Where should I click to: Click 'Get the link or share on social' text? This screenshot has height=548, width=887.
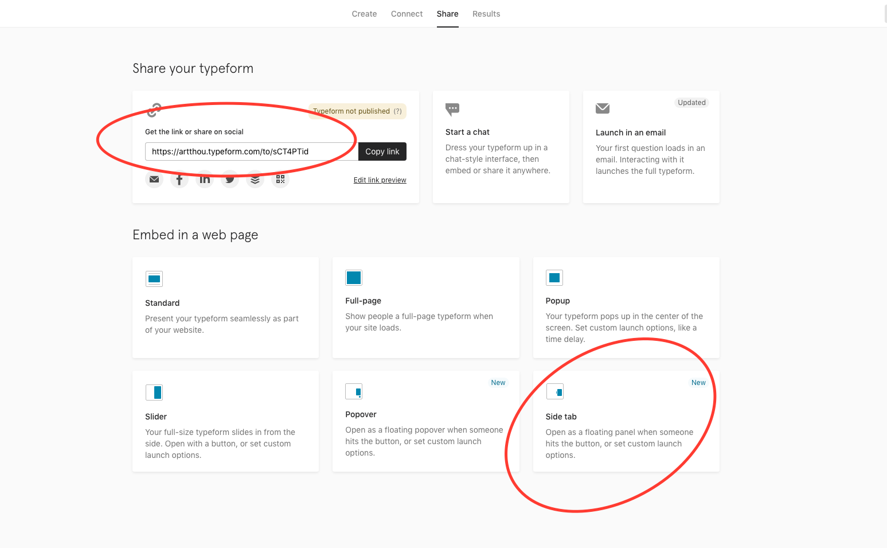(194, 132)
